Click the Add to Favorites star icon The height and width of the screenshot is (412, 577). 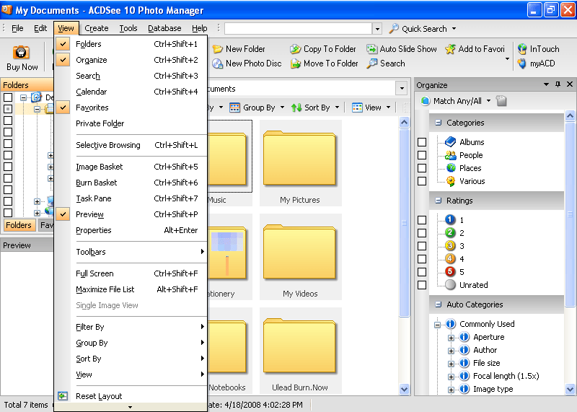point(450,49)
